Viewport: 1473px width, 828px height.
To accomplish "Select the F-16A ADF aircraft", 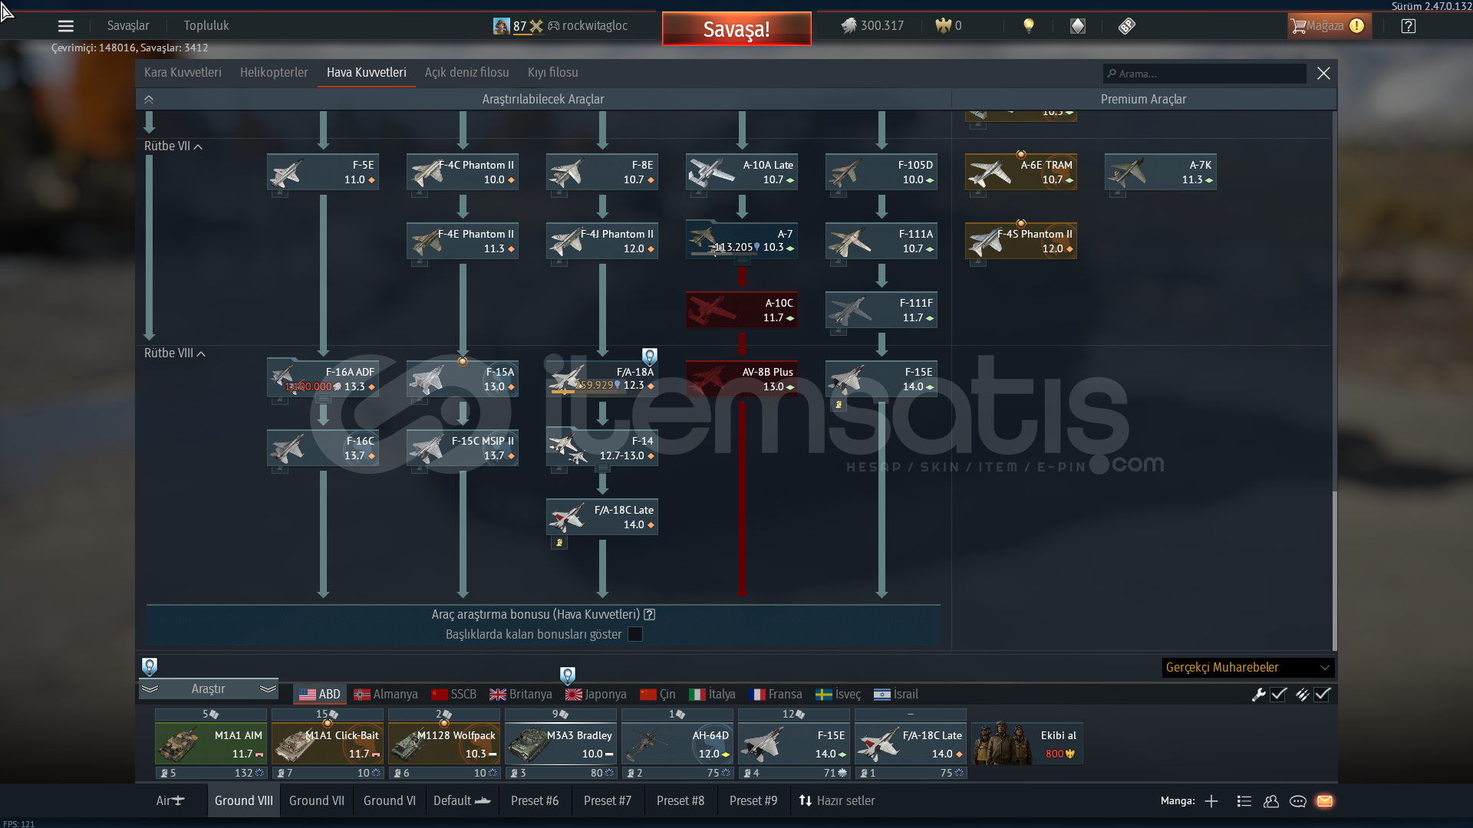I will [x=323, y=379].
